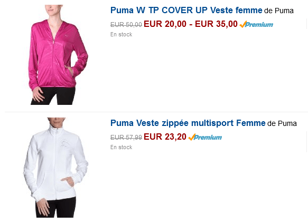The image size is (308, 224).
Task: Click the divider line between the two listings
Action: coord(156,112)
